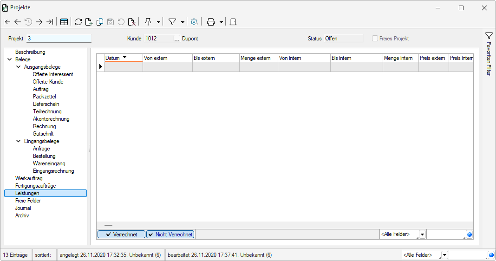Click the Kunde lookup ellipsis button

(x=177, y=39)
